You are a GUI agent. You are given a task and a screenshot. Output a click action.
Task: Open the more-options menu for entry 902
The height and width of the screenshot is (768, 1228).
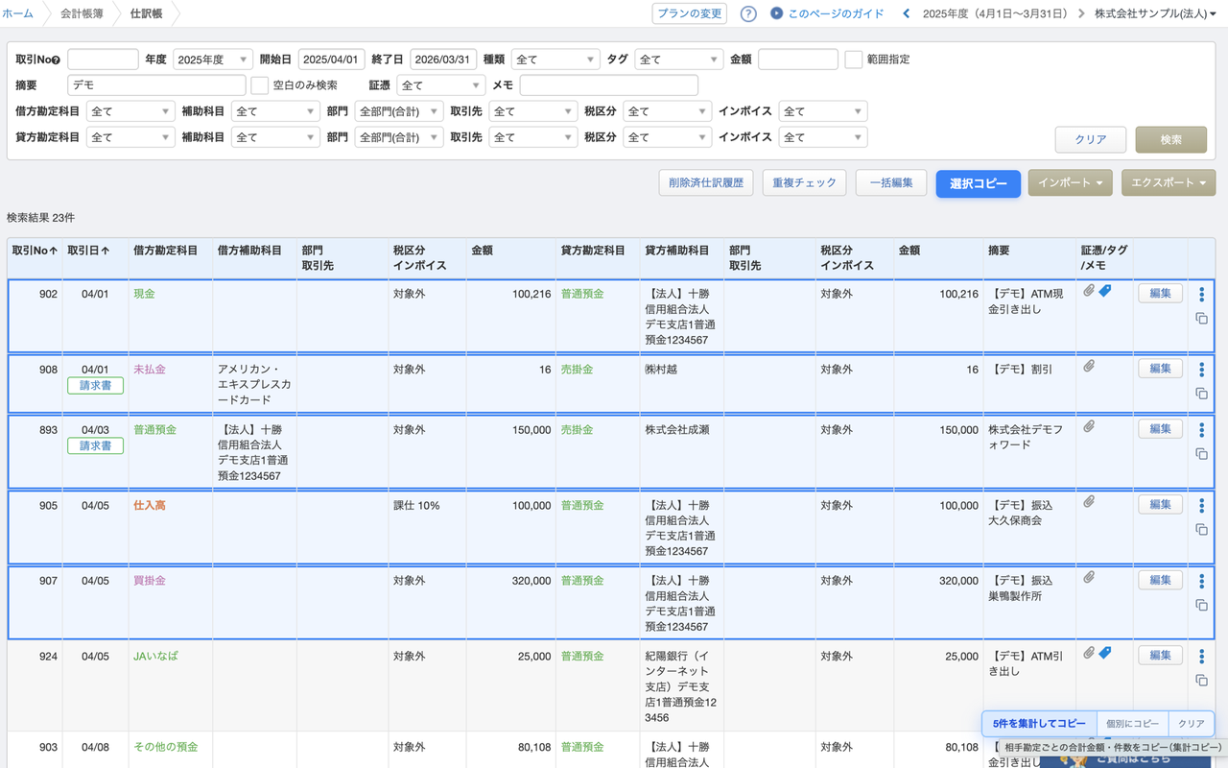(x=1201, y=294)
